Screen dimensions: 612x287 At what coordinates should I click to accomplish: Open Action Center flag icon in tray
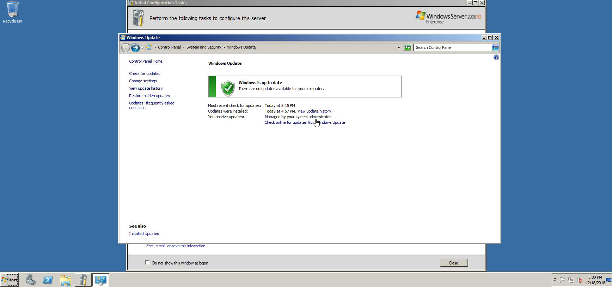tap(563, 280)
